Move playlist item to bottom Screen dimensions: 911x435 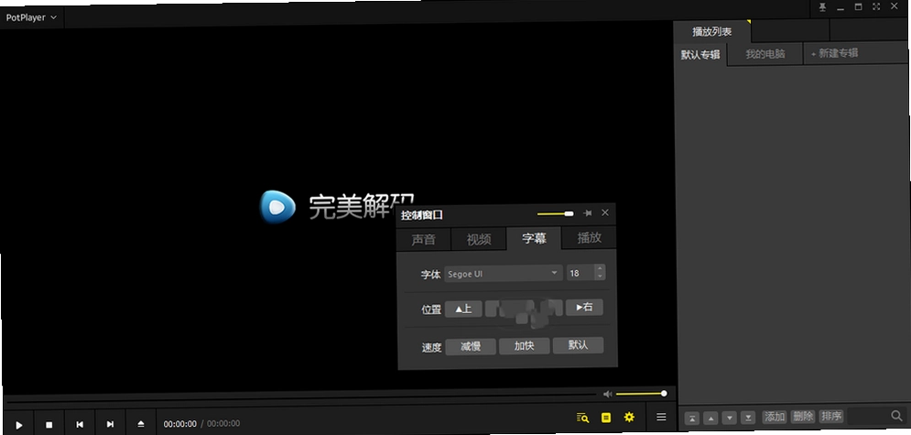[x=749, y=418]
